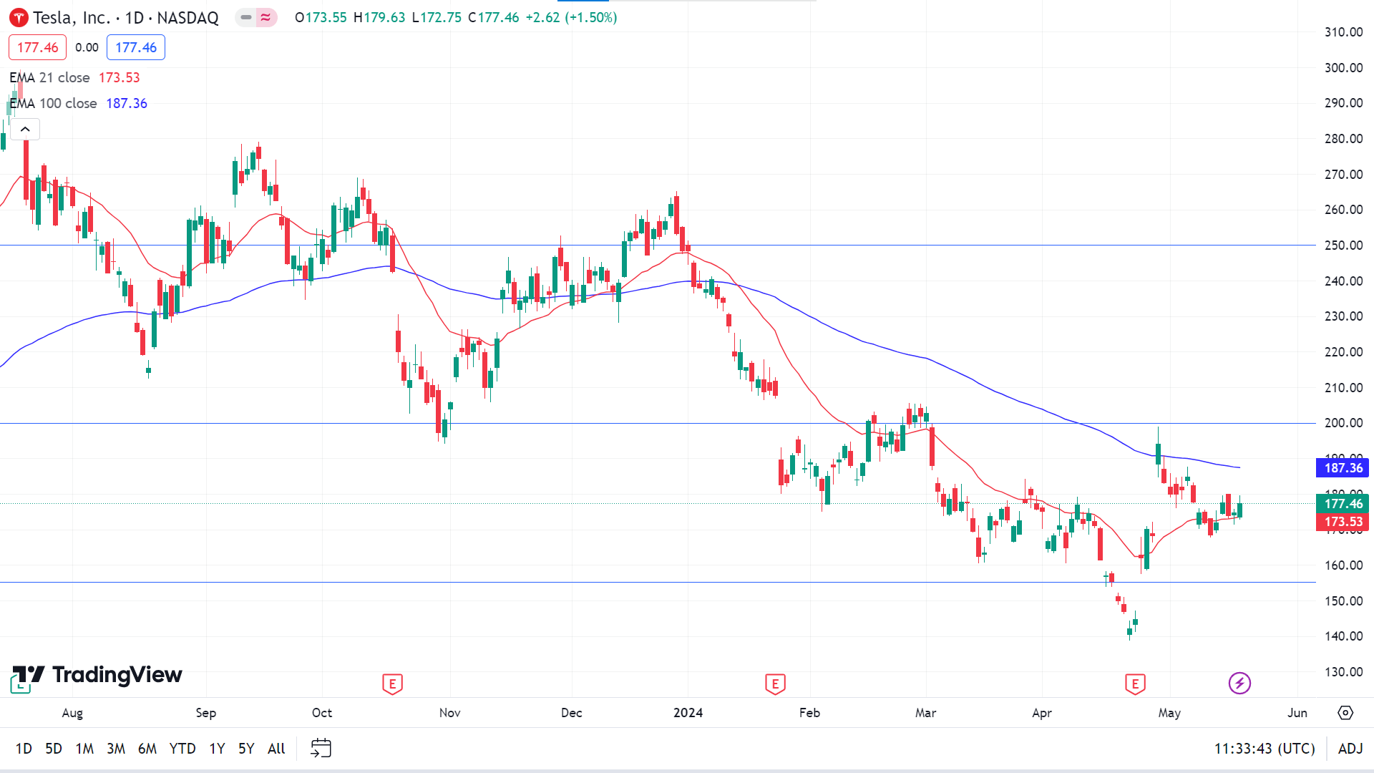
Task: Click the 0.00 spread value
Action: tap(87, 47)
